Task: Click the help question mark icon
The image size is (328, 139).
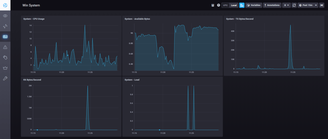Action: pos(219,5)
